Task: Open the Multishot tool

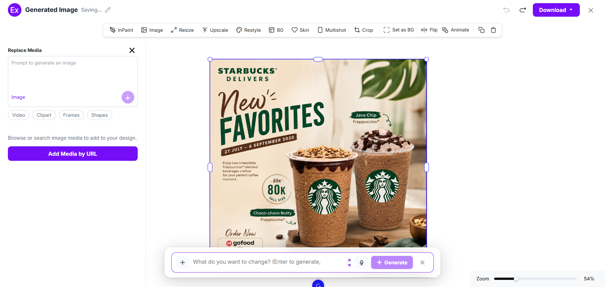Action: click(332, 30)
